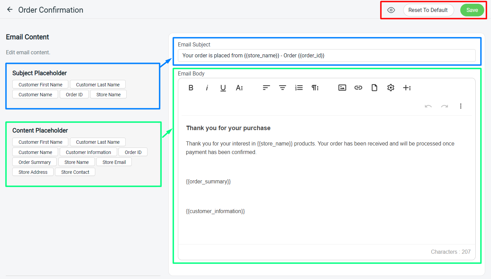Open the document insert icon in the toolbar
491x279 pixels.
[x=374, y=88]
